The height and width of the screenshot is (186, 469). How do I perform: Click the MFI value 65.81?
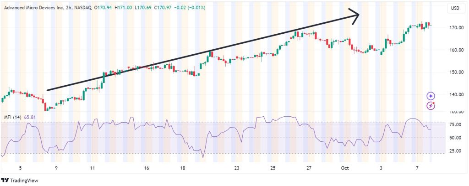coord(29,117)
